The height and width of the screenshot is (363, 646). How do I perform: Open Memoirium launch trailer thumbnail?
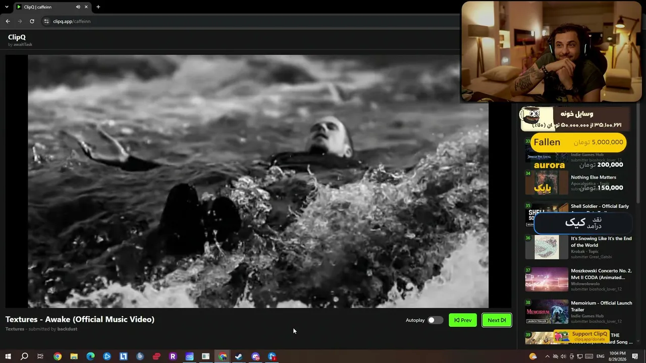click(x=547, y=312)
